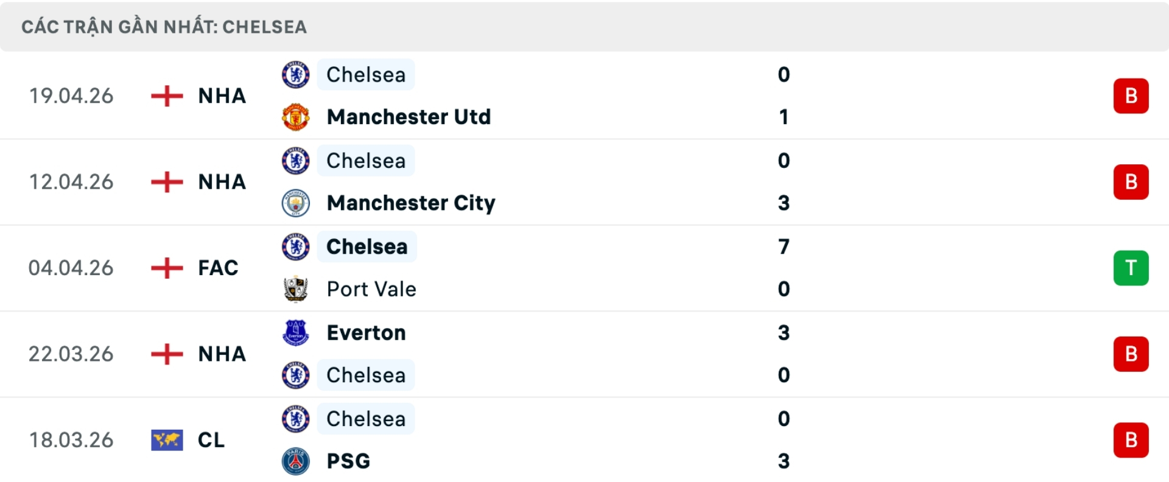The image size is (1169, 482).
Task: Click the Manchester Utd club crest
Action: tap(296, 117)
